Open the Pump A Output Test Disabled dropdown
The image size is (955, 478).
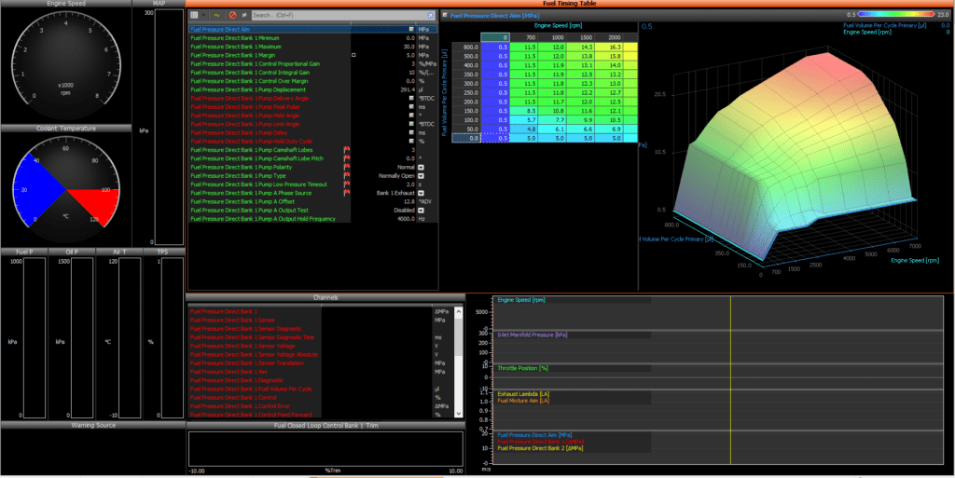[421, 211]
